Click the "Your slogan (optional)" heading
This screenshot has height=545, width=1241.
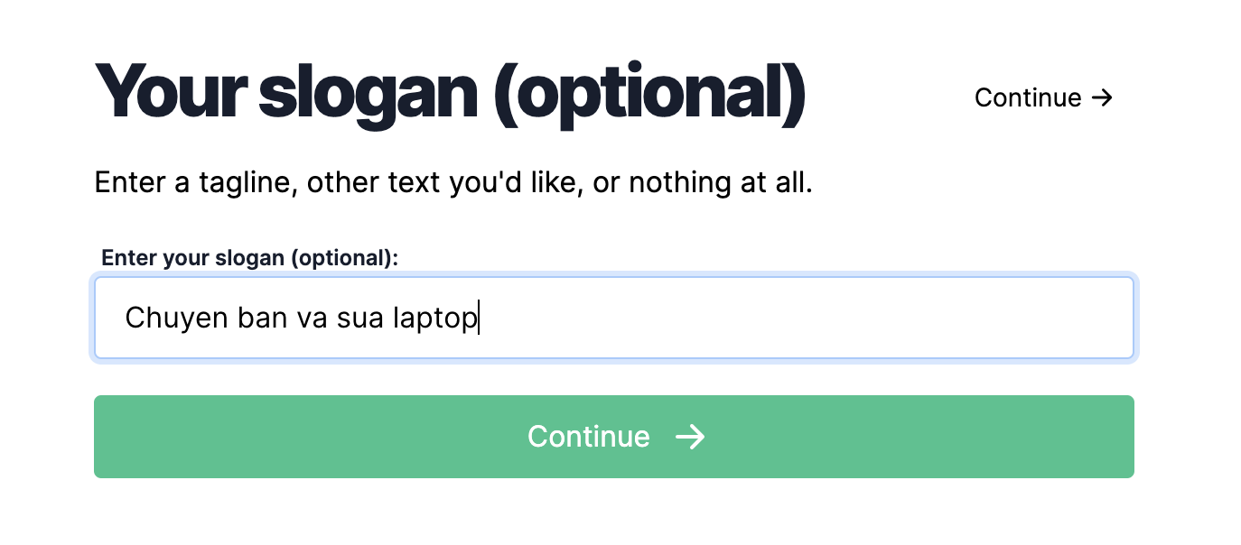pyautogui.click(x=449, y=93)
